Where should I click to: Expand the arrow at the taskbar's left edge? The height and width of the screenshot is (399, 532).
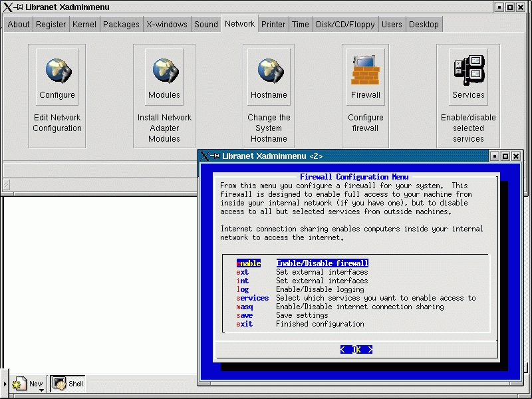click(5, 384)
